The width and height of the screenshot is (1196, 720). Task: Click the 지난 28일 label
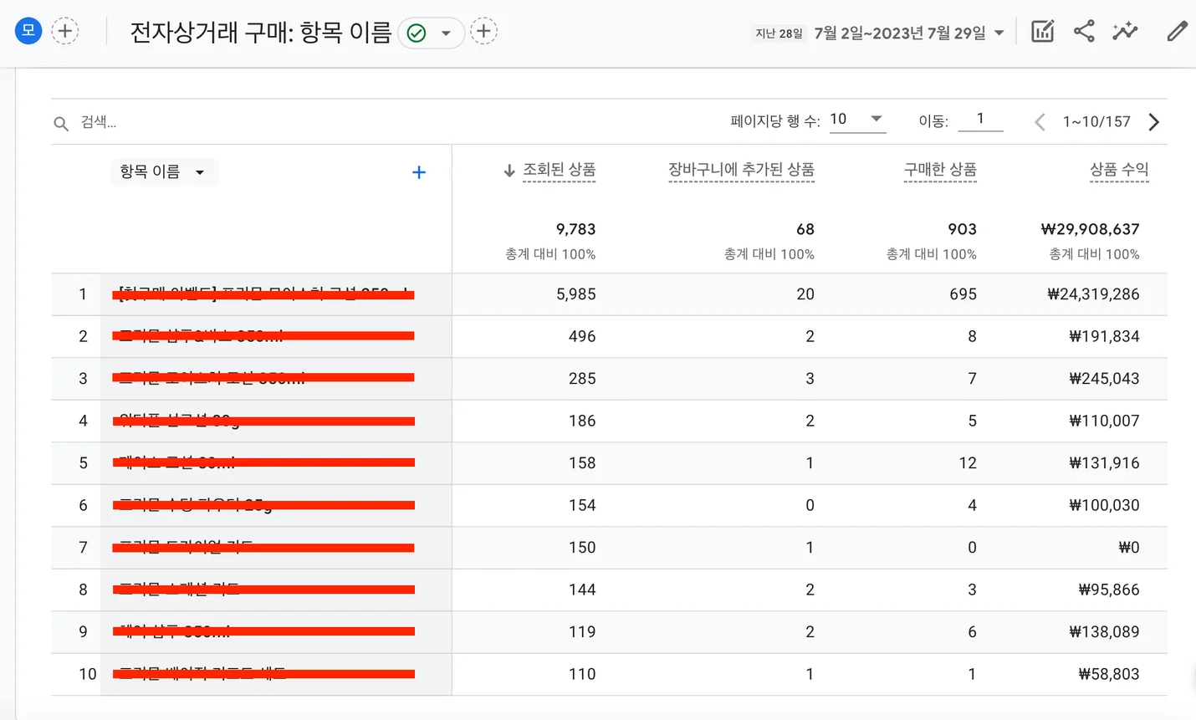[779, 33]
